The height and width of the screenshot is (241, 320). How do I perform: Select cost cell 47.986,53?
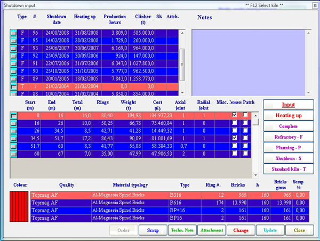click(x=158, y=154)
